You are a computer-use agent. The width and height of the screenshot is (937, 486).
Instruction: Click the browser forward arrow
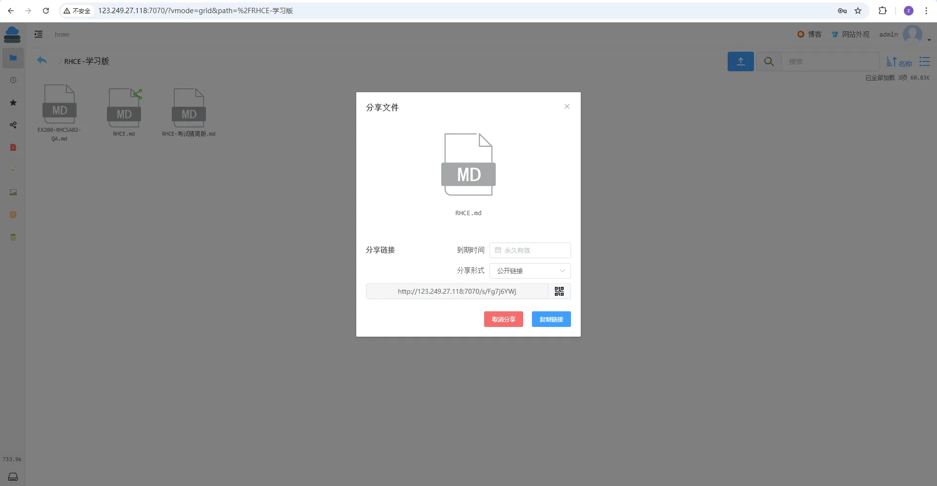(x=28, y=11)
